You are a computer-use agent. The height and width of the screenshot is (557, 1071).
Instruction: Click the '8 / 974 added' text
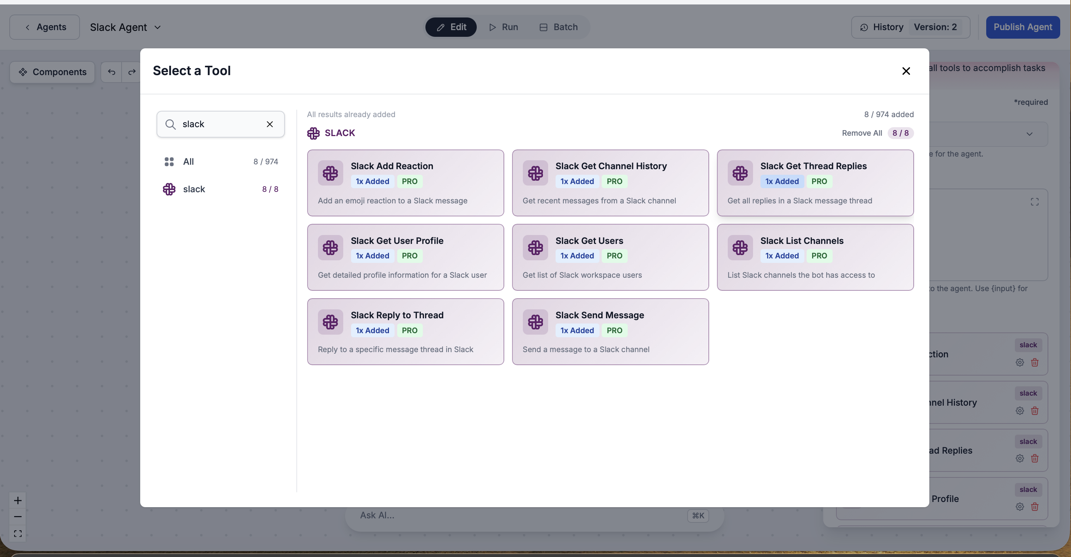[889, 114]
